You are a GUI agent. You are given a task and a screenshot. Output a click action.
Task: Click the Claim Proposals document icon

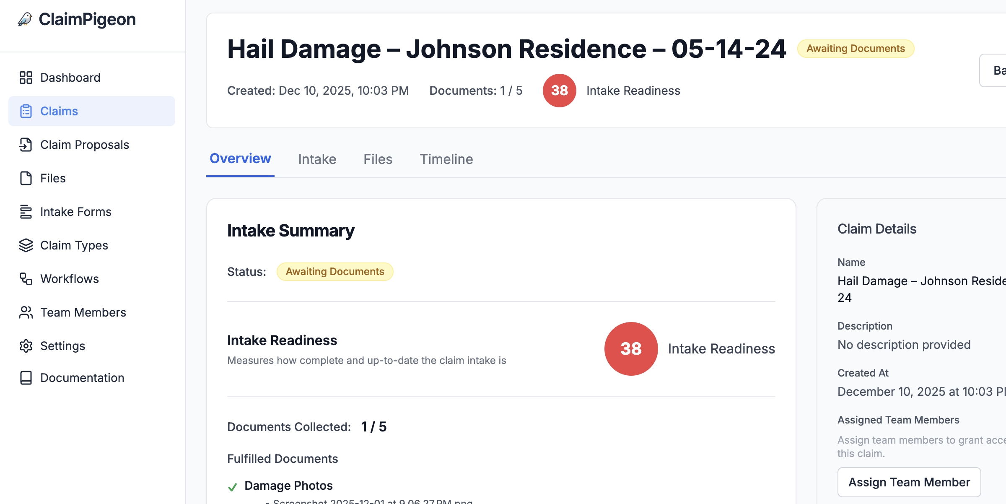click(x=26, y=145)
